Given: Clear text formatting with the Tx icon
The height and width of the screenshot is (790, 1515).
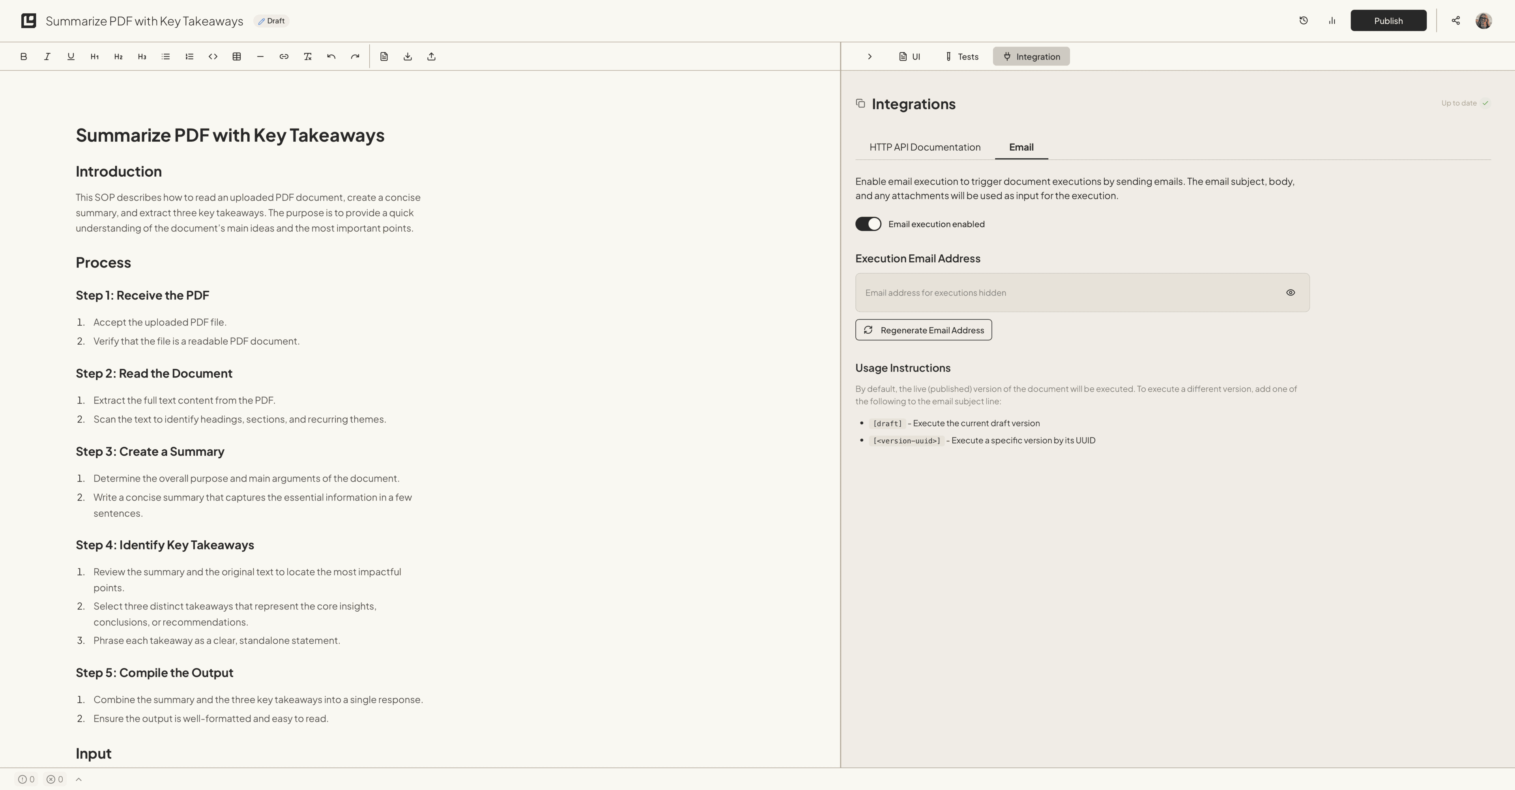Looking at the screenshot, I should point(307,56).
